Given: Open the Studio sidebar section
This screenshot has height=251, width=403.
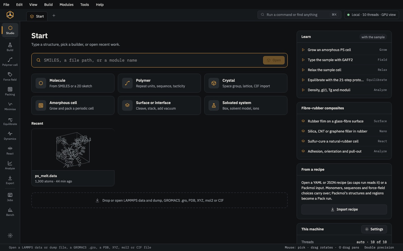Looking at the screenshot, I should click(10, 30).
